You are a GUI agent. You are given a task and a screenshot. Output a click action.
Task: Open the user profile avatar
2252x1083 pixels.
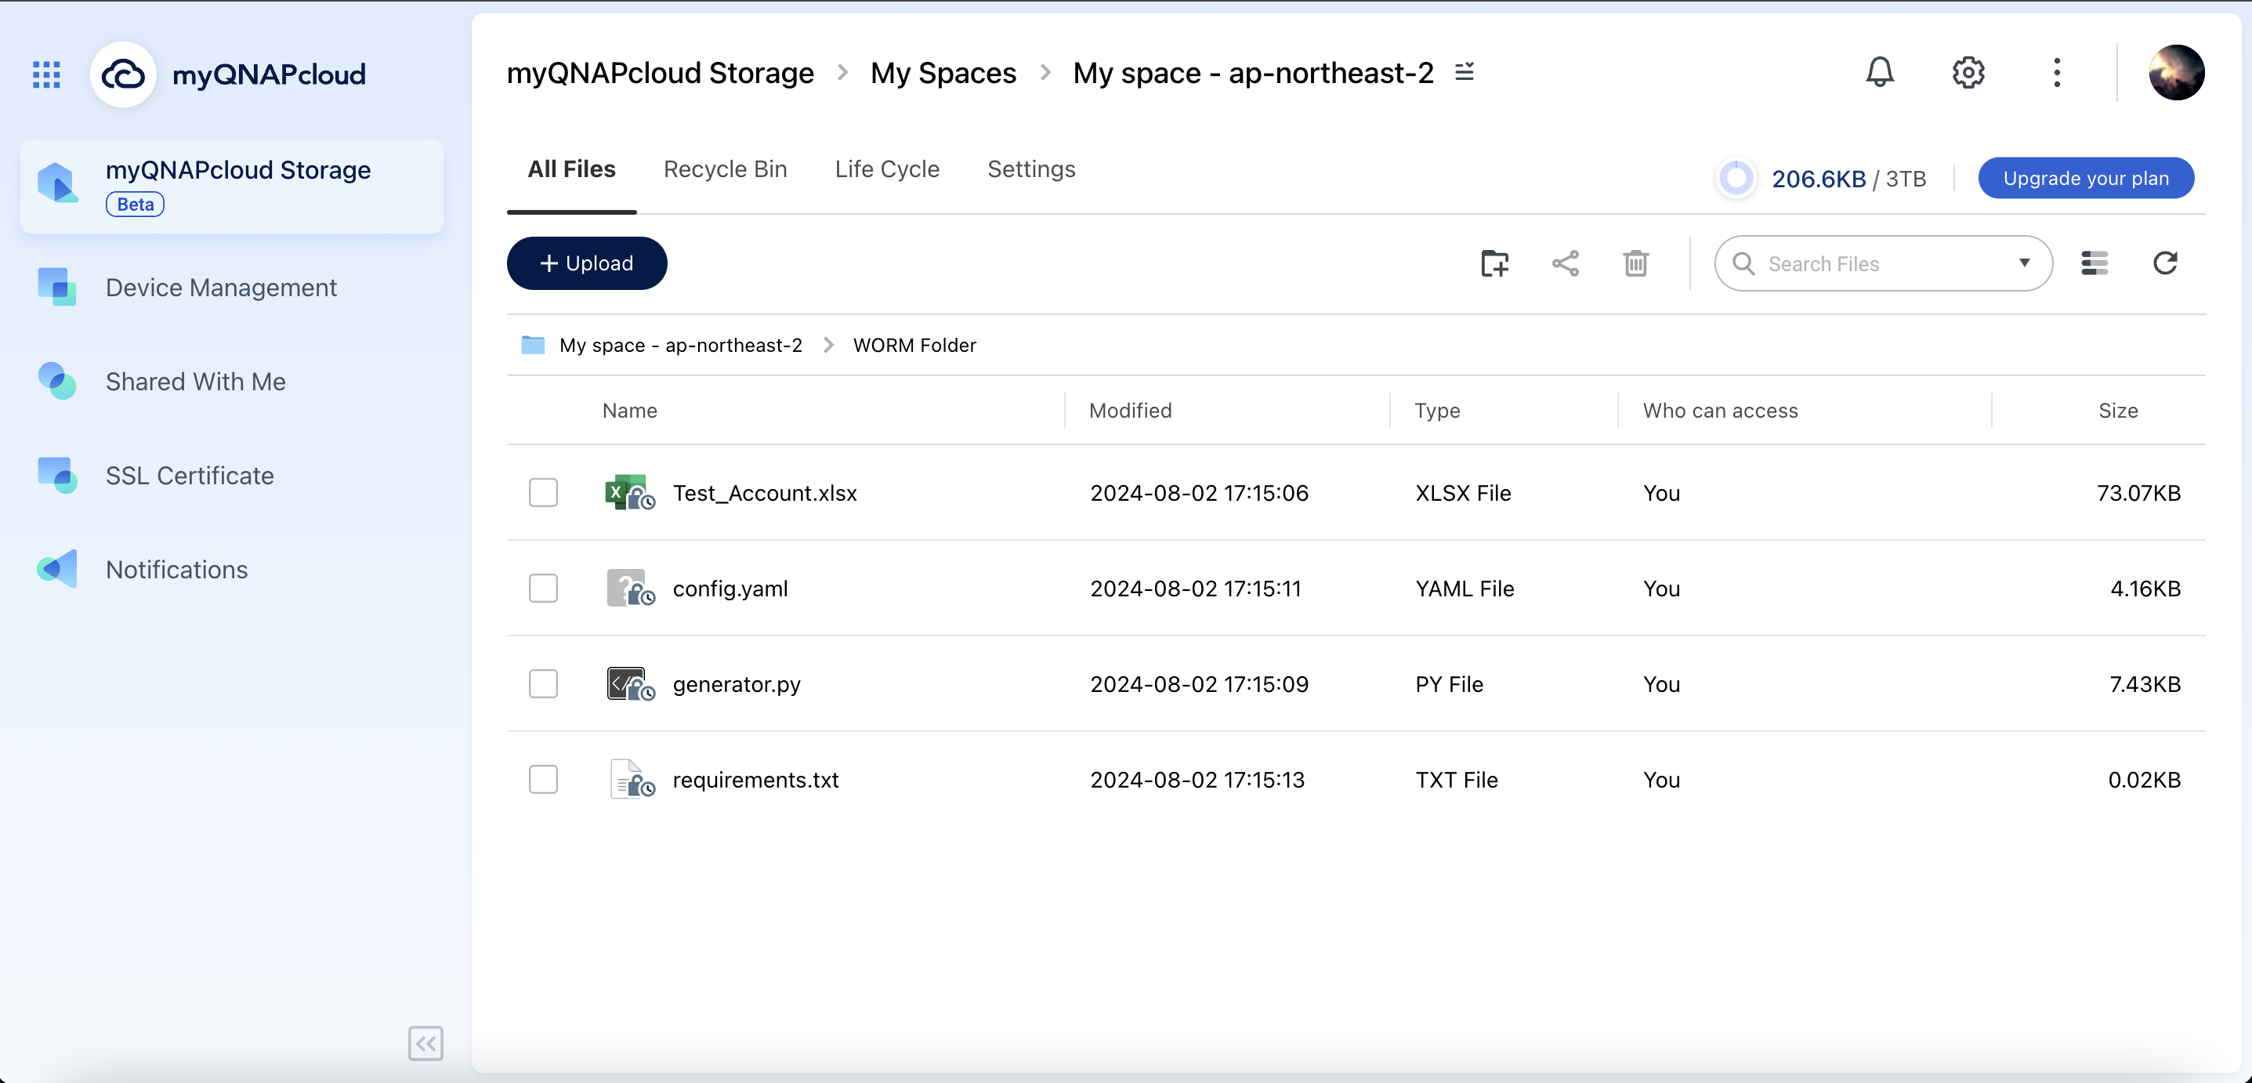point(2176,73)
